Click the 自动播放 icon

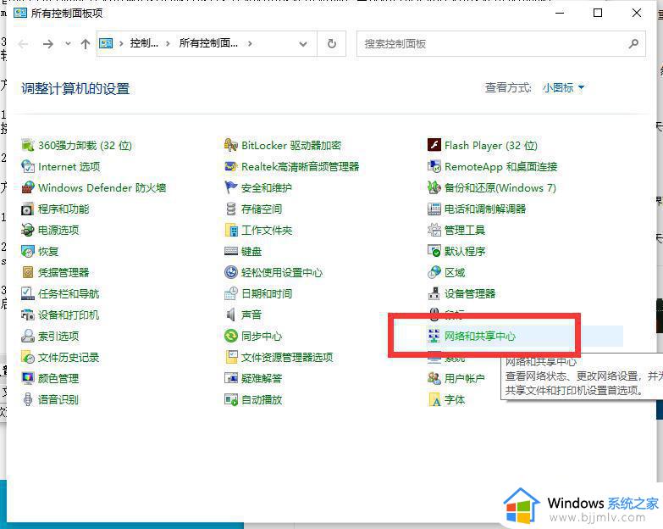(x=231, y=399)
